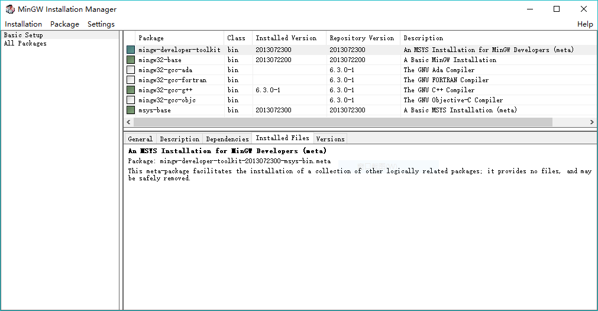Click 'The GNU Ada Compiler' description
The height and width of the screenshot is (311, 598).
[x=439, y=70]
